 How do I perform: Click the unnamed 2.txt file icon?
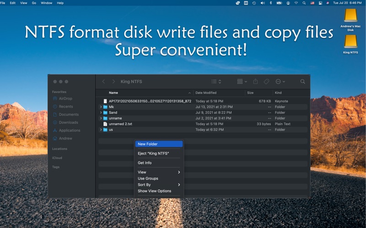click(105, 124)
